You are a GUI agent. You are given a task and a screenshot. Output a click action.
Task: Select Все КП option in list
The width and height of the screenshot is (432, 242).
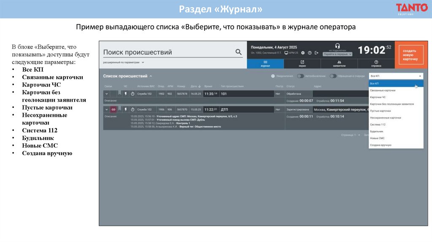[x=396, y=83]
